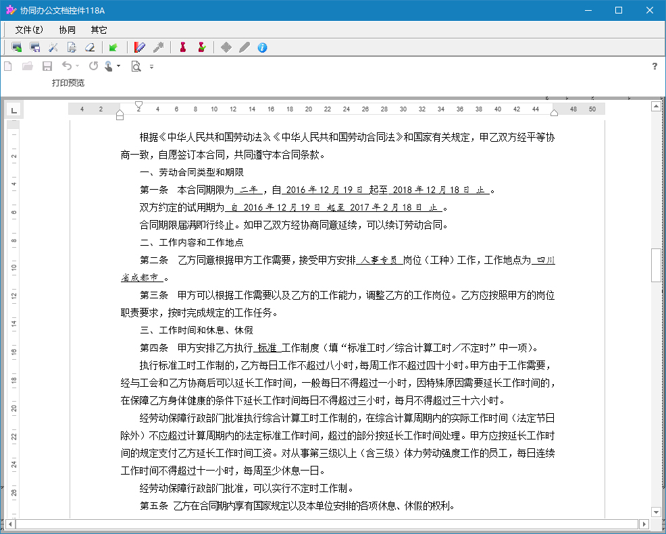
Task: Click the open folder icon
Action: coord(28,65)
